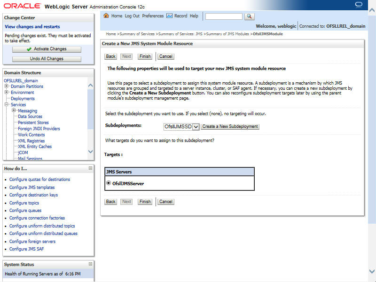Click the Record icon in toolbar
376x282 pixels.
tap(169, 16)
